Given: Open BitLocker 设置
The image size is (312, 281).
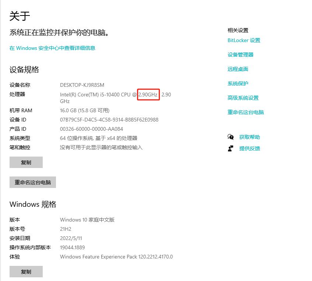Looking at the screenshot, I should pyautogui.click(x=243, y=40).
